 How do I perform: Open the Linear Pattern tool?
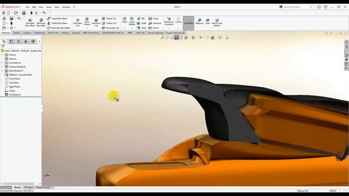point(132,21)
